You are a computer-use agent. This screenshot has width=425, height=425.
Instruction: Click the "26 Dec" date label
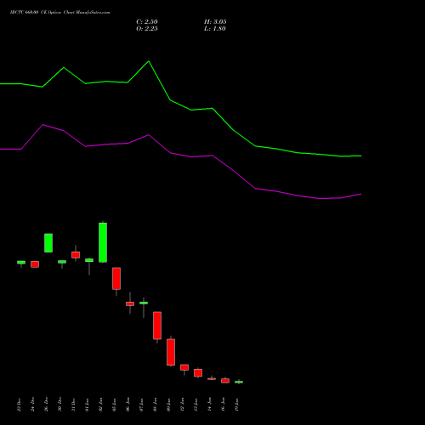point(46,405)
